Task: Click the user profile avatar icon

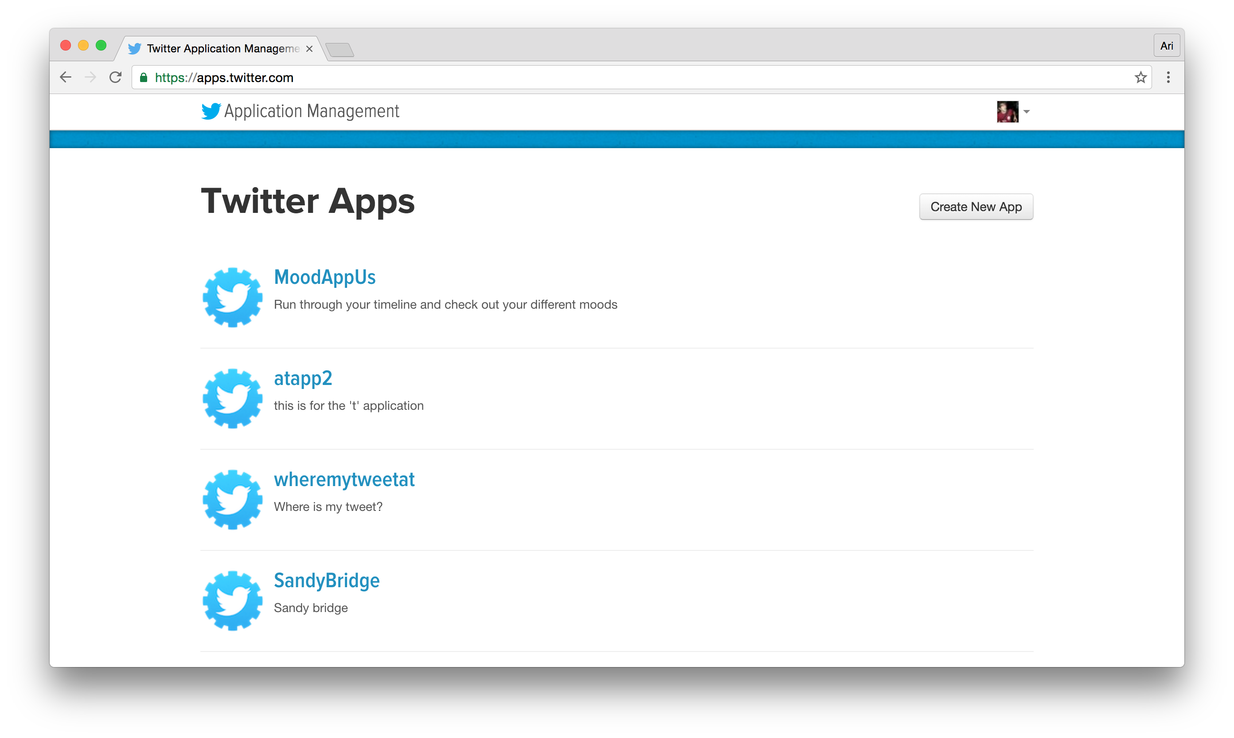Action: click(1008, 111)
